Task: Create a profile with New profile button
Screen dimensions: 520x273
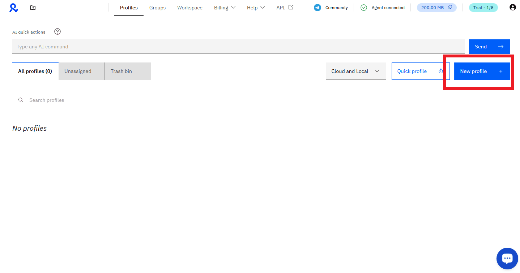Action: click(x=482, y=71)
